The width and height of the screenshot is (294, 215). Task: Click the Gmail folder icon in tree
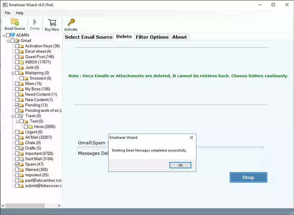[x=17, y=40]
